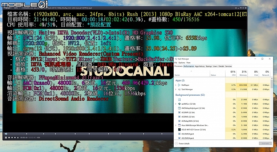Pause playback in PotPlayer

6,137
